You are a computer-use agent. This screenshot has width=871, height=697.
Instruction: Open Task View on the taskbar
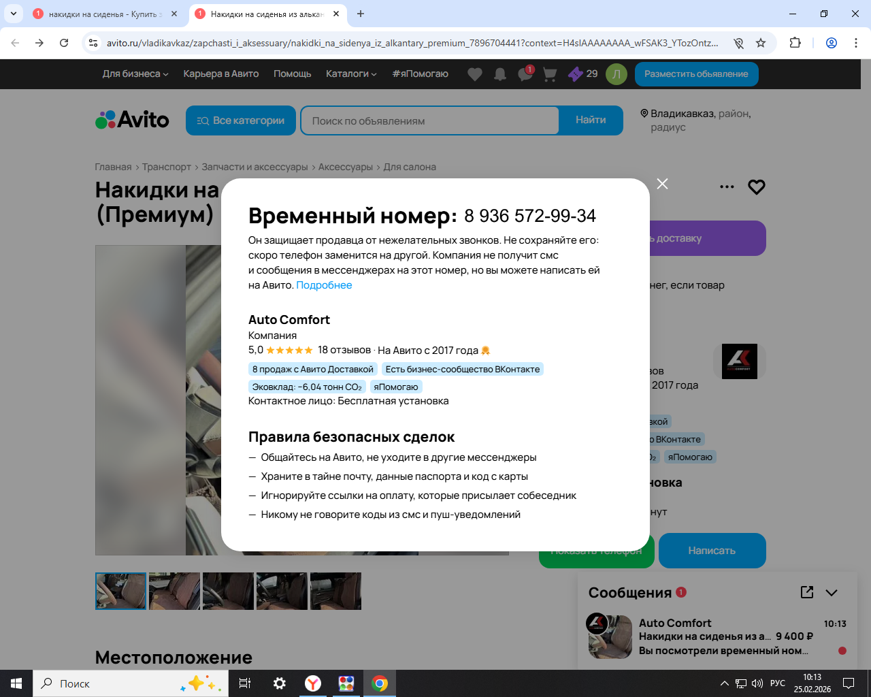point(245,683)
